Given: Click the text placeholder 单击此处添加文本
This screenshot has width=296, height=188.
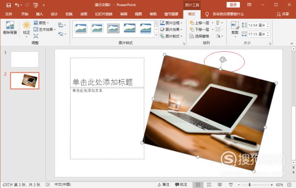Looking at the screenshot, I should (x=87, y=91).
